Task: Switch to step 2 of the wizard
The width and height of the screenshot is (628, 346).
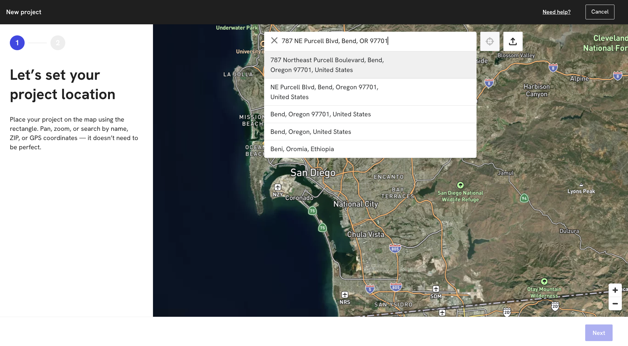Action: pyautogui.click(x=58, y=43)
